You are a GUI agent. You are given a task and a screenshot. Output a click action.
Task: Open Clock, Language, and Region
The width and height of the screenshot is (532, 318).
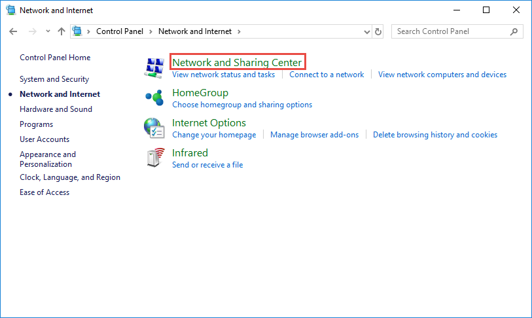tap(70, 177)
